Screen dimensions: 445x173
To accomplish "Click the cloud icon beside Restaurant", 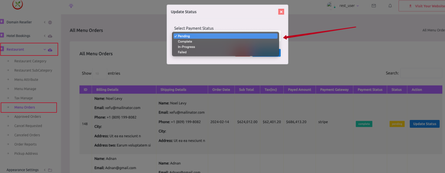I will click(50, 50).
